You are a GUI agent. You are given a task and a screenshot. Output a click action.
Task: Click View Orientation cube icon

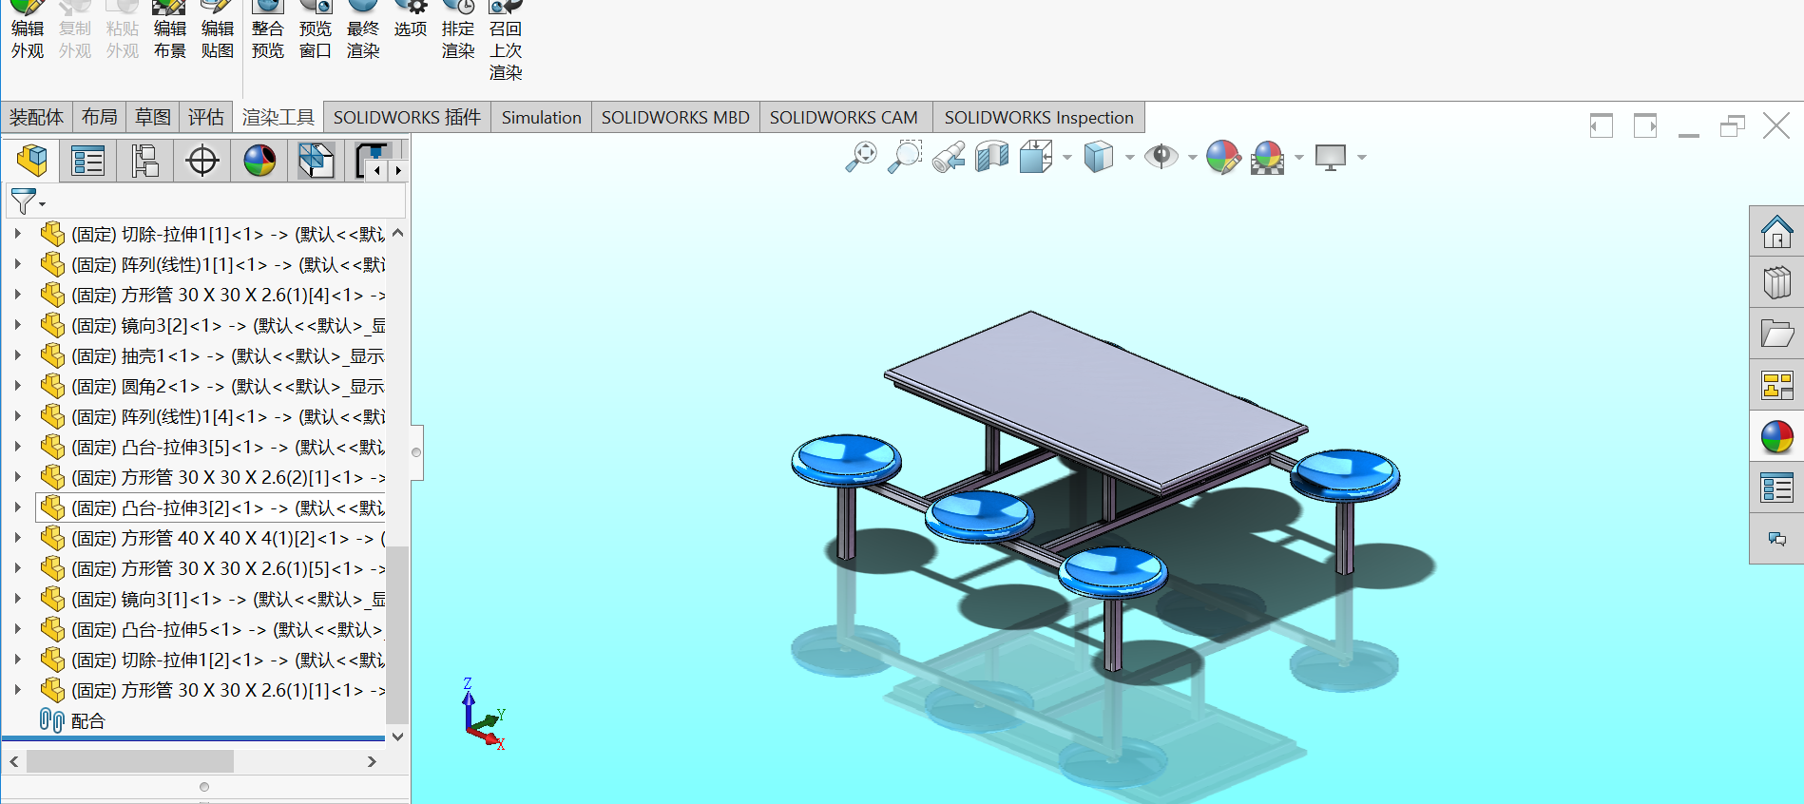pos(1035,157)
